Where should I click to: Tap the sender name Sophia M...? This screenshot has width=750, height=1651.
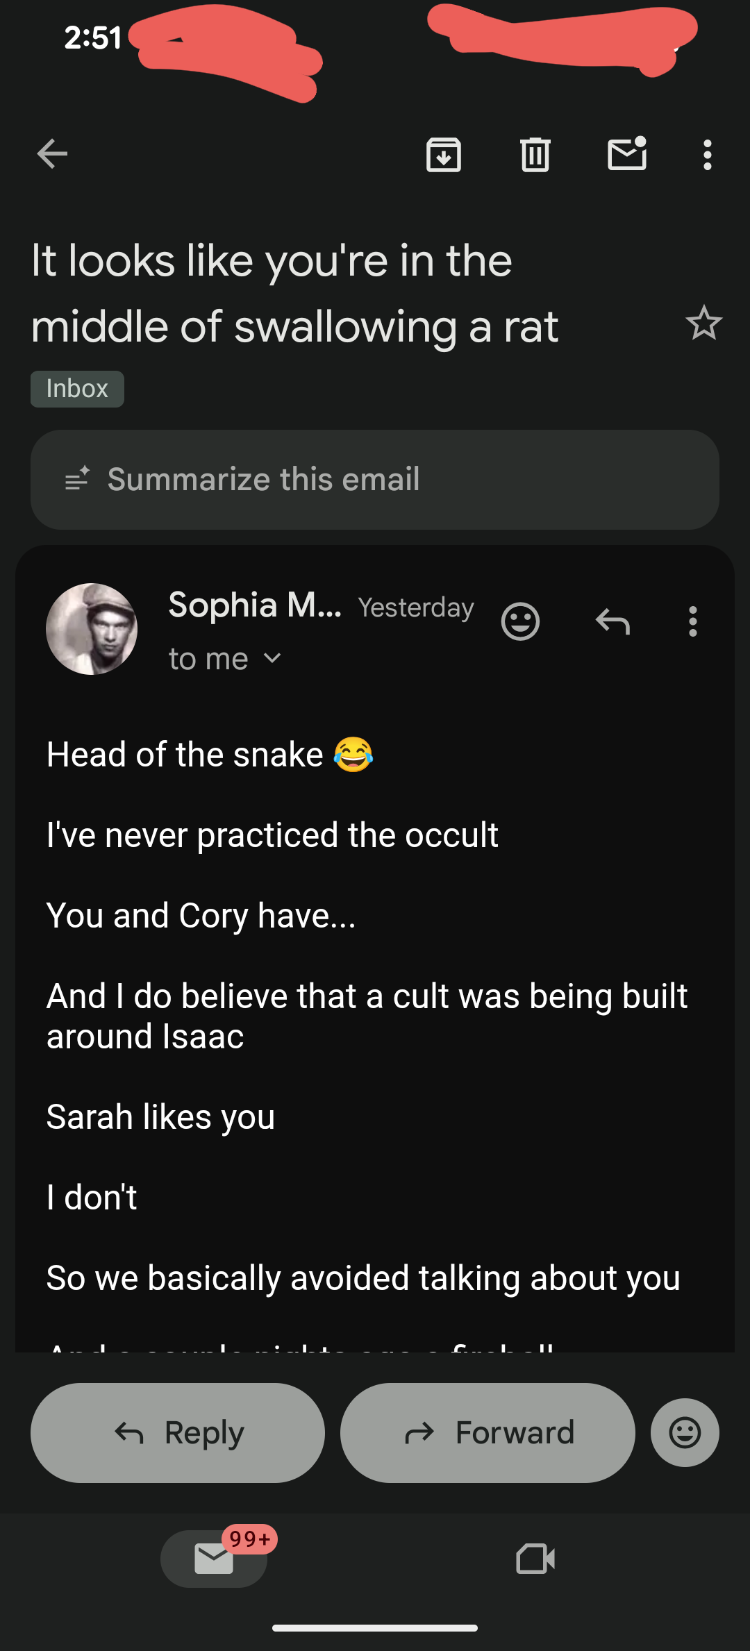tap(255, 605)
